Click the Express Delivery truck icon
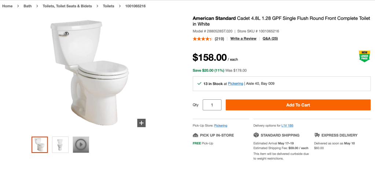 point(317,135)
